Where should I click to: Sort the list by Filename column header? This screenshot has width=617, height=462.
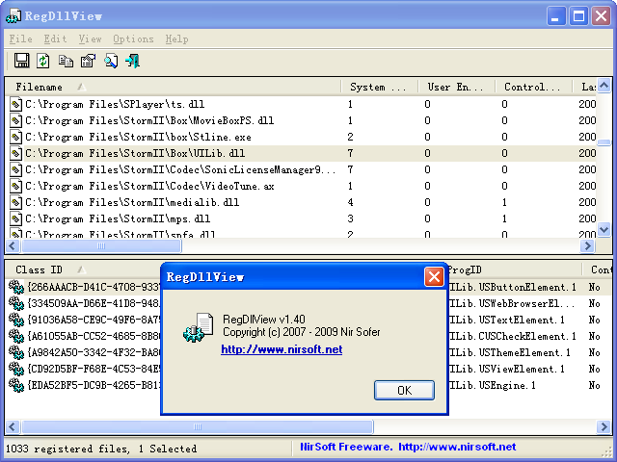(174, 87)
